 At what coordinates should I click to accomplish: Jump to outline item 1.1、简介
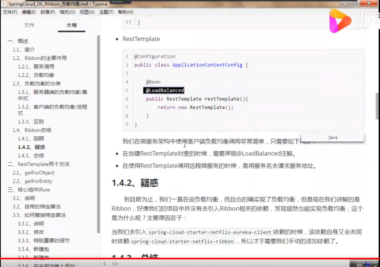click(x=24, y=50)
